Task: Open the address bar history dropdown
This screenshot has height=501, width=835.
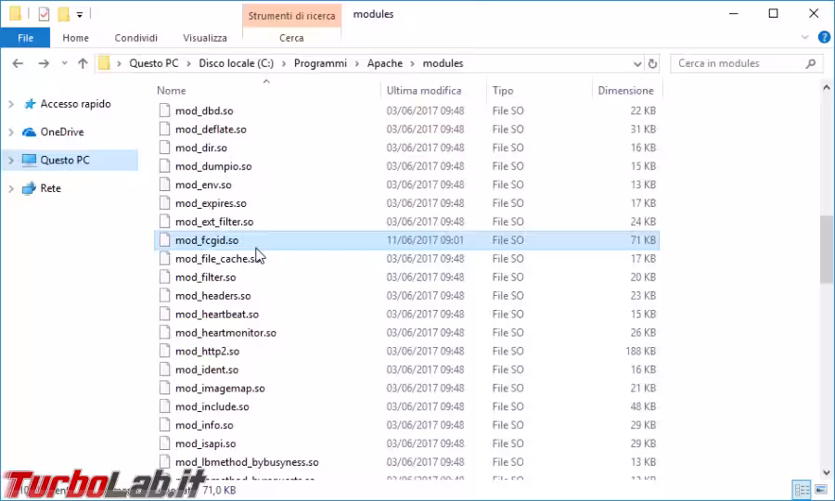Action: [636, 64]
